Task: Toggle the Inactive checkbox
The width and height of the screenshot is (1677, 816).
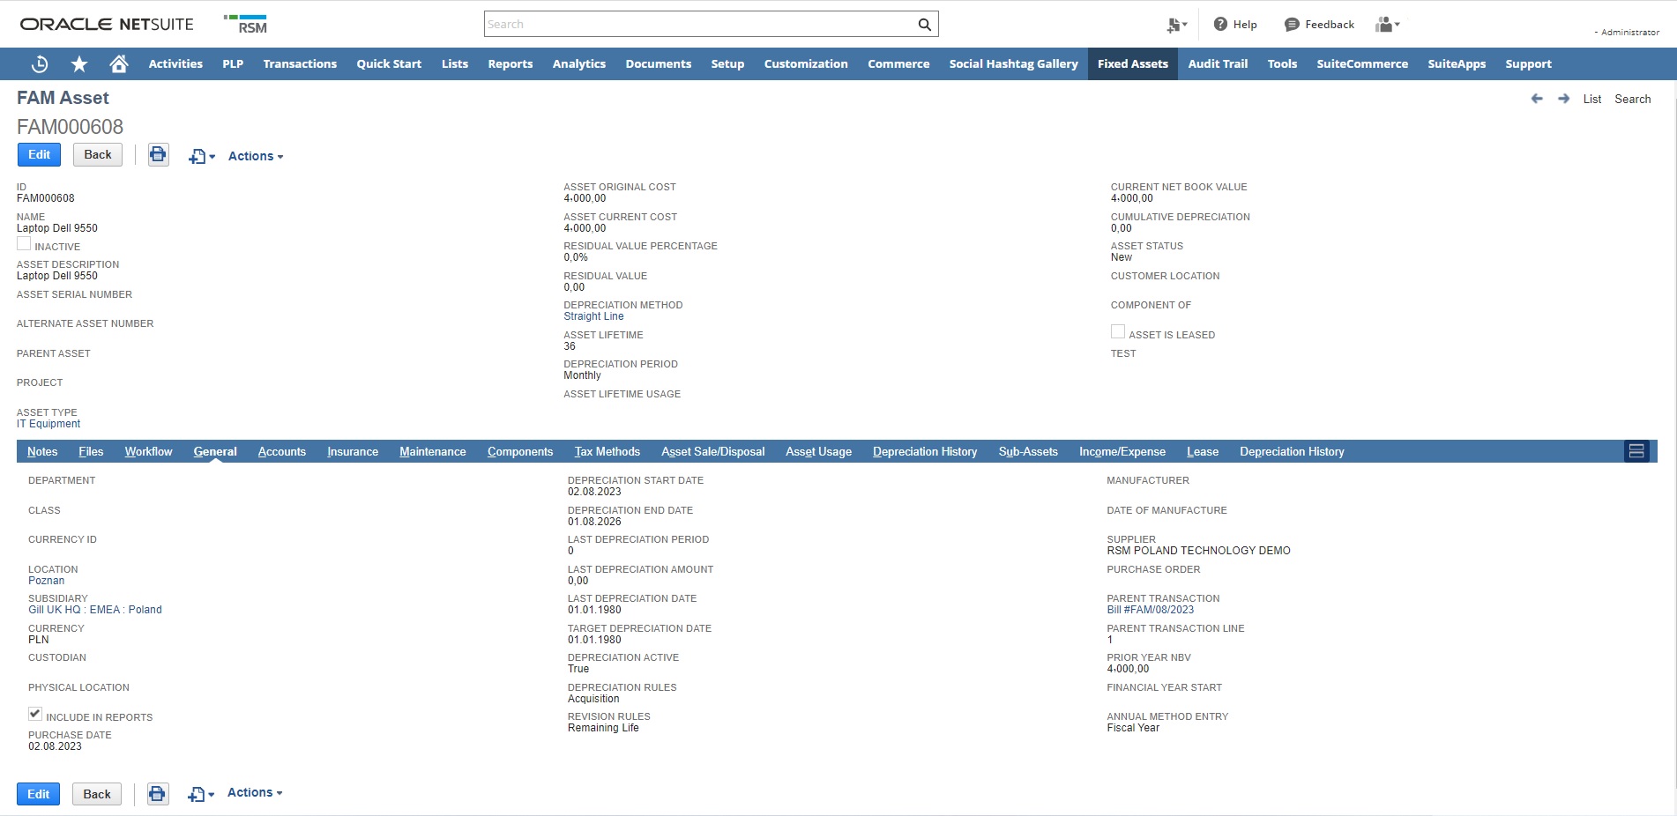Action: point(24,244)
